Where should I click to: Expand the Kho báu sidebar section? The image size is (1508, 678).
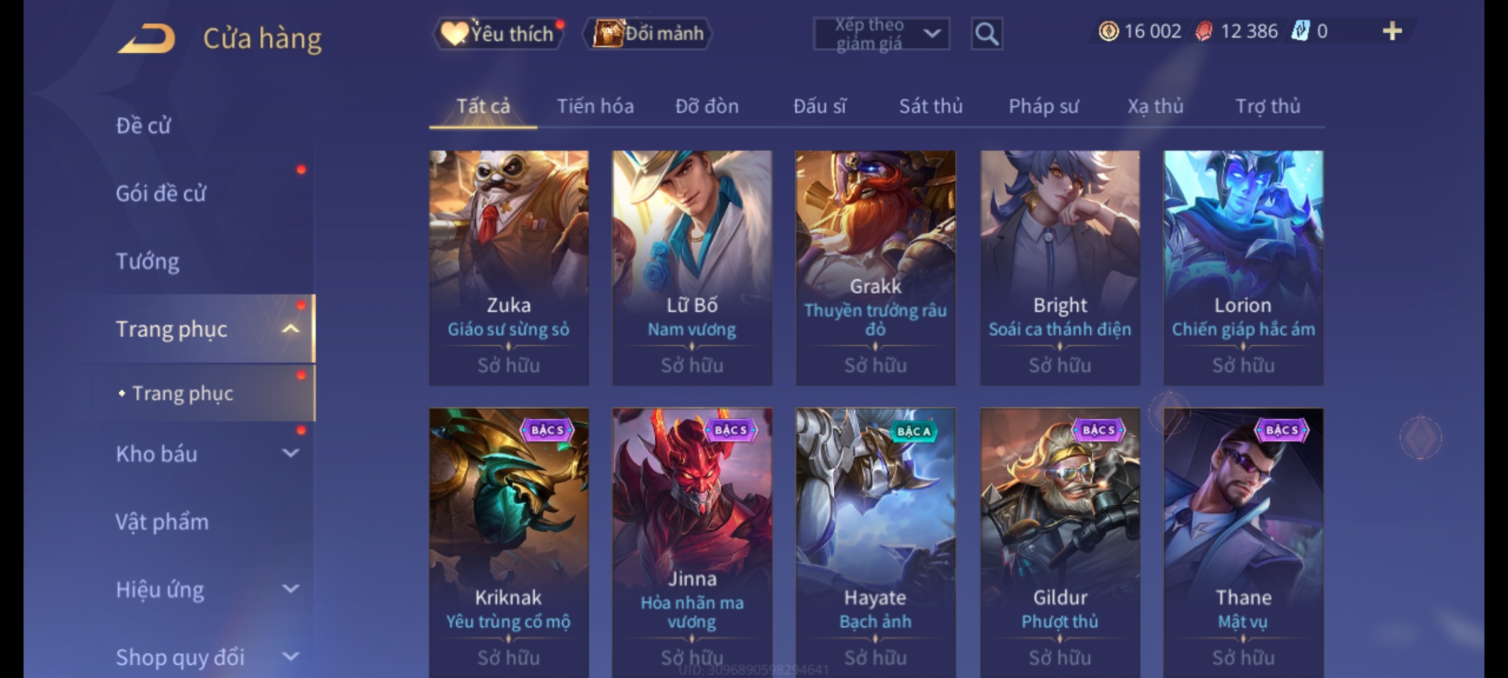point(290,453)
